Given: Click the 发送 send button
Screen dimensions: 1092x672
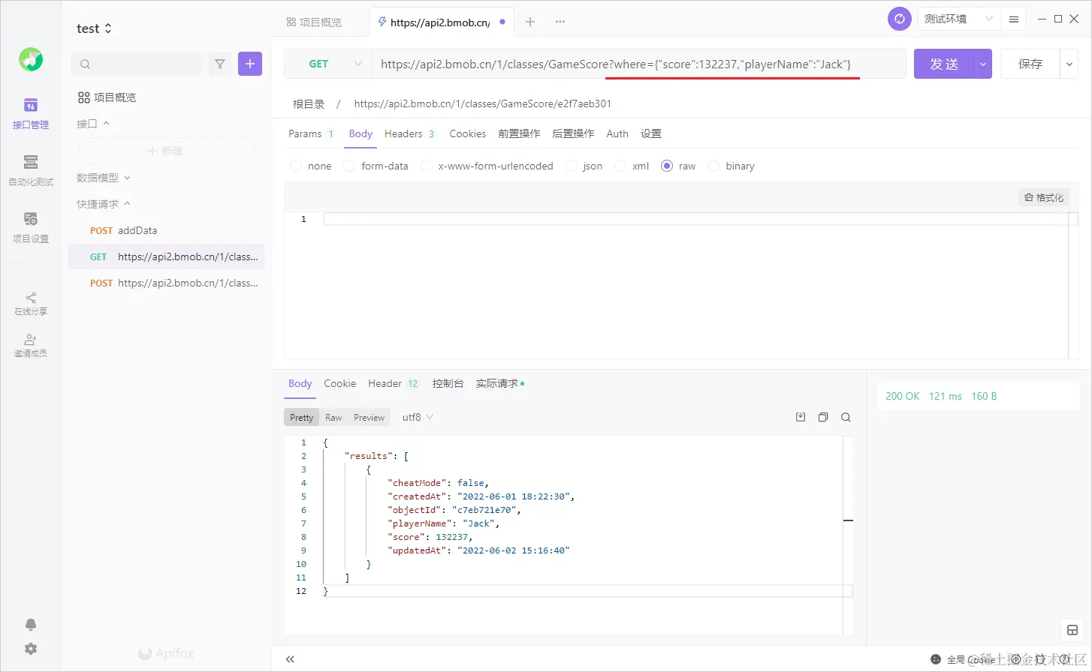Looking at the screenshot, I should pyautogui.click(x=944, y=64).
